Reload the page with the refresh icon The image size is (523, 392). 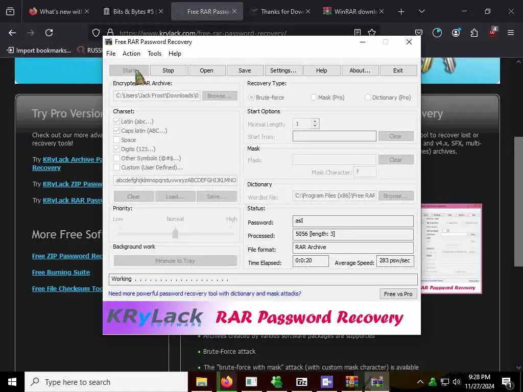point(49,33)
